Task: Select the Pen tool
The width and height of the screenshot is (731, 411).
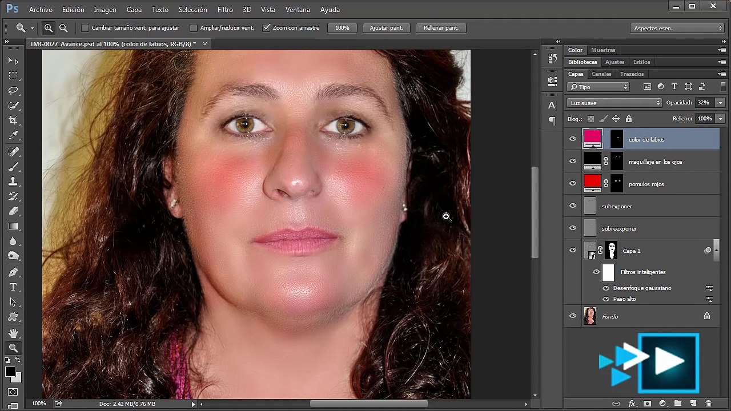Action: [x=13, y=272]
